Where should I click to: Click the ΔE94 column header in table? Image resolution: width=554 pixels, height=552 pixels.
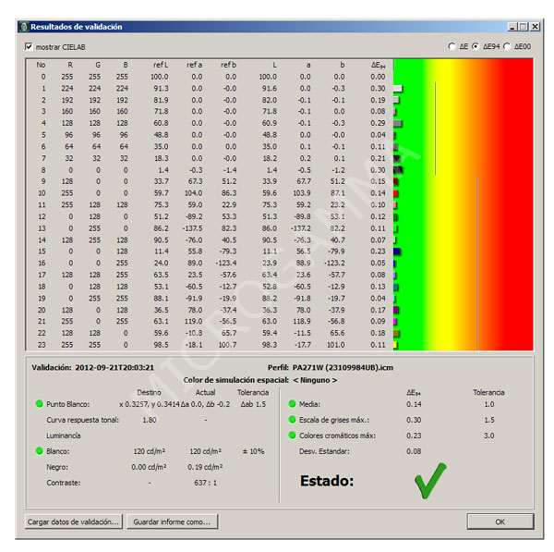378,65
